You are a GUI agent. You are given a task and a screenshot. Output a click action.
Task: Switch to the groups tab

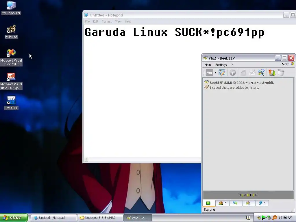point(248,203)
